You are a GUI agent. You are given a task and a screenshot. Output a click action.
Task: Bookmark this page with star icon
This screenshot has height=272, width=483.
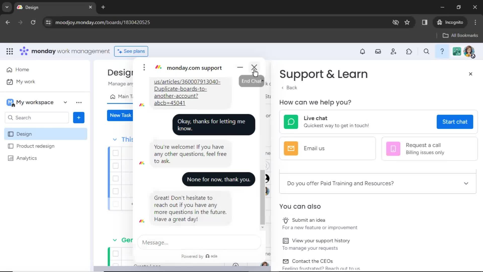pyautogui.click(x=407, y=22)
